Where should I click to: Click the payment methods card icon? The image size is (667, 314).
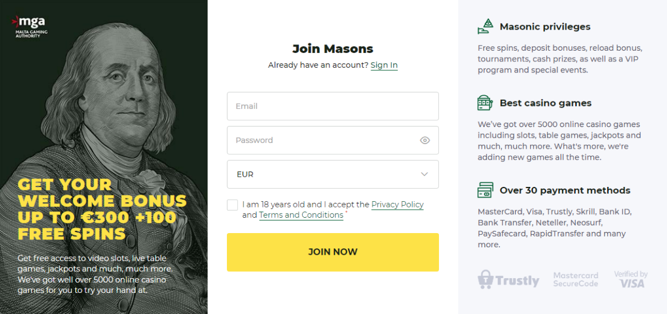point(485,190)
